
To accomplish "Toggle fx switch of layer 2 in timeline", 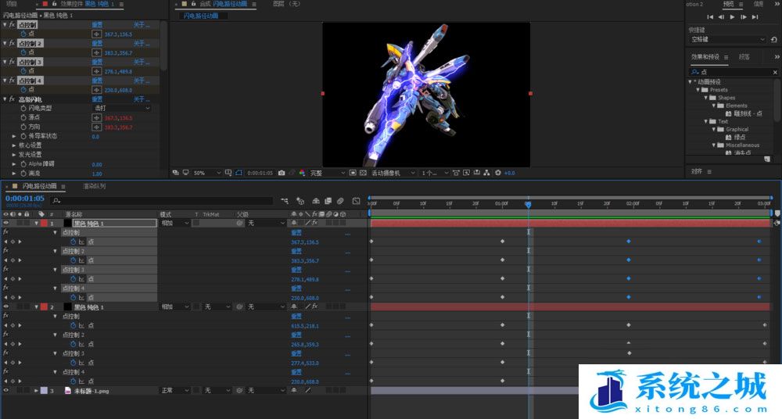I will (315, 306).
